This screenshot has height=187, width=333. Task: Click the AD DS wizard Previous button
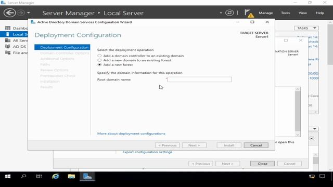pyautogui.click(x=168, y=145)
